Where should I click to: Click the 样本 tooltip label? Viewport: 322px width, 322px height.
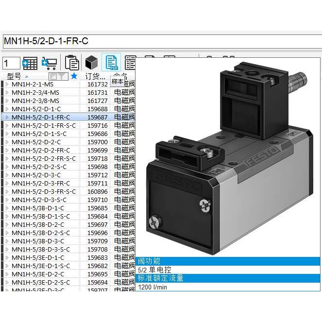(117, 82)
